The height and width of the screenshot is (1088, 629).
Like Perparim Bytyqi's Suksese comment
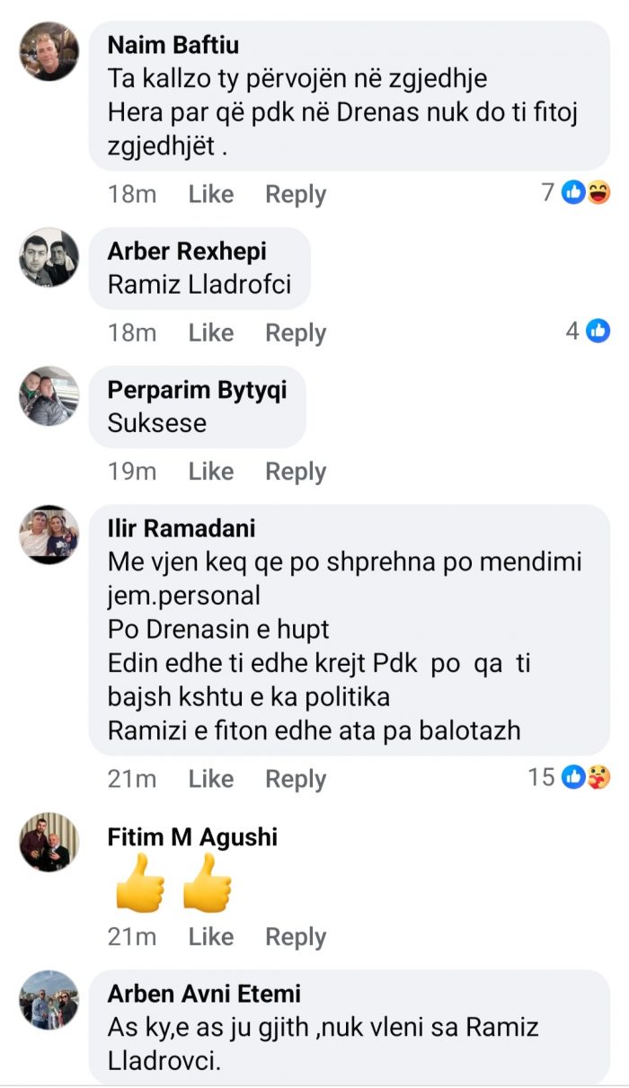pyautogui.click(x=210, y=471)
